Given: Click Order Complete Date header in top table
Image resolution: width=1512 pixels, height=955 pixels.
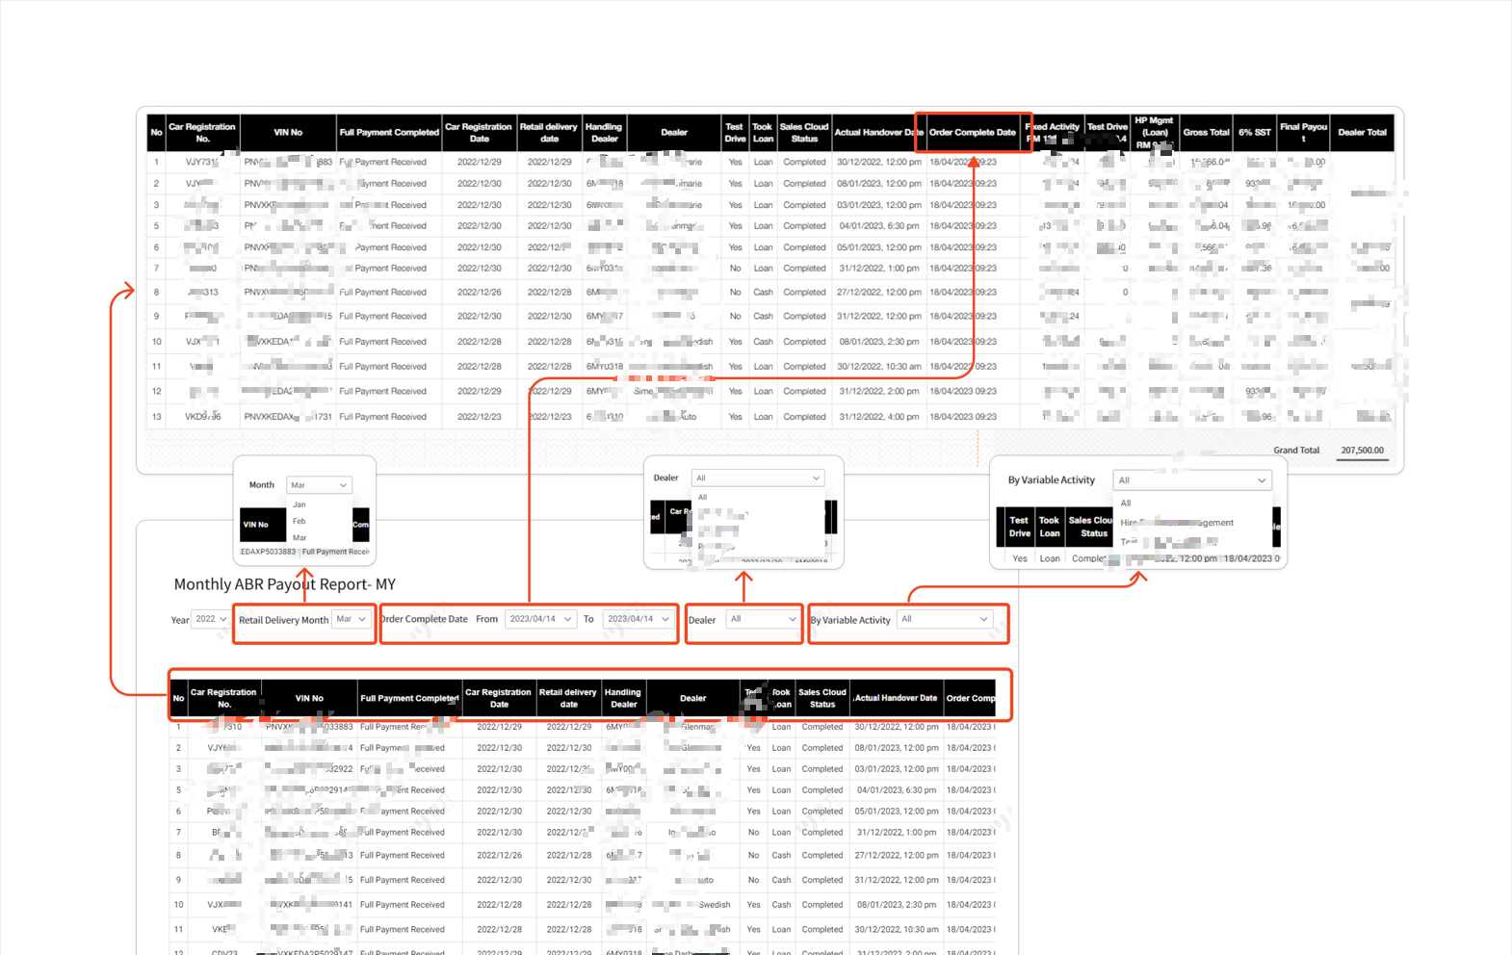Looking at the screenshot, I should click(x=972, y=133).
